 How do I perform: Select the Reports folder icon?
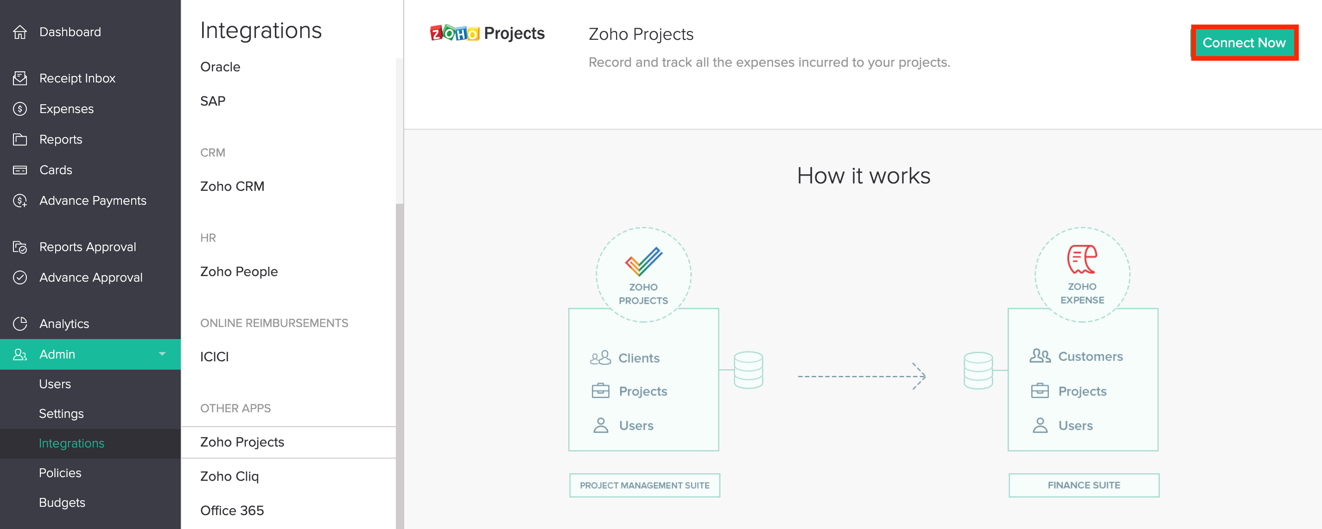click(20, 139)
